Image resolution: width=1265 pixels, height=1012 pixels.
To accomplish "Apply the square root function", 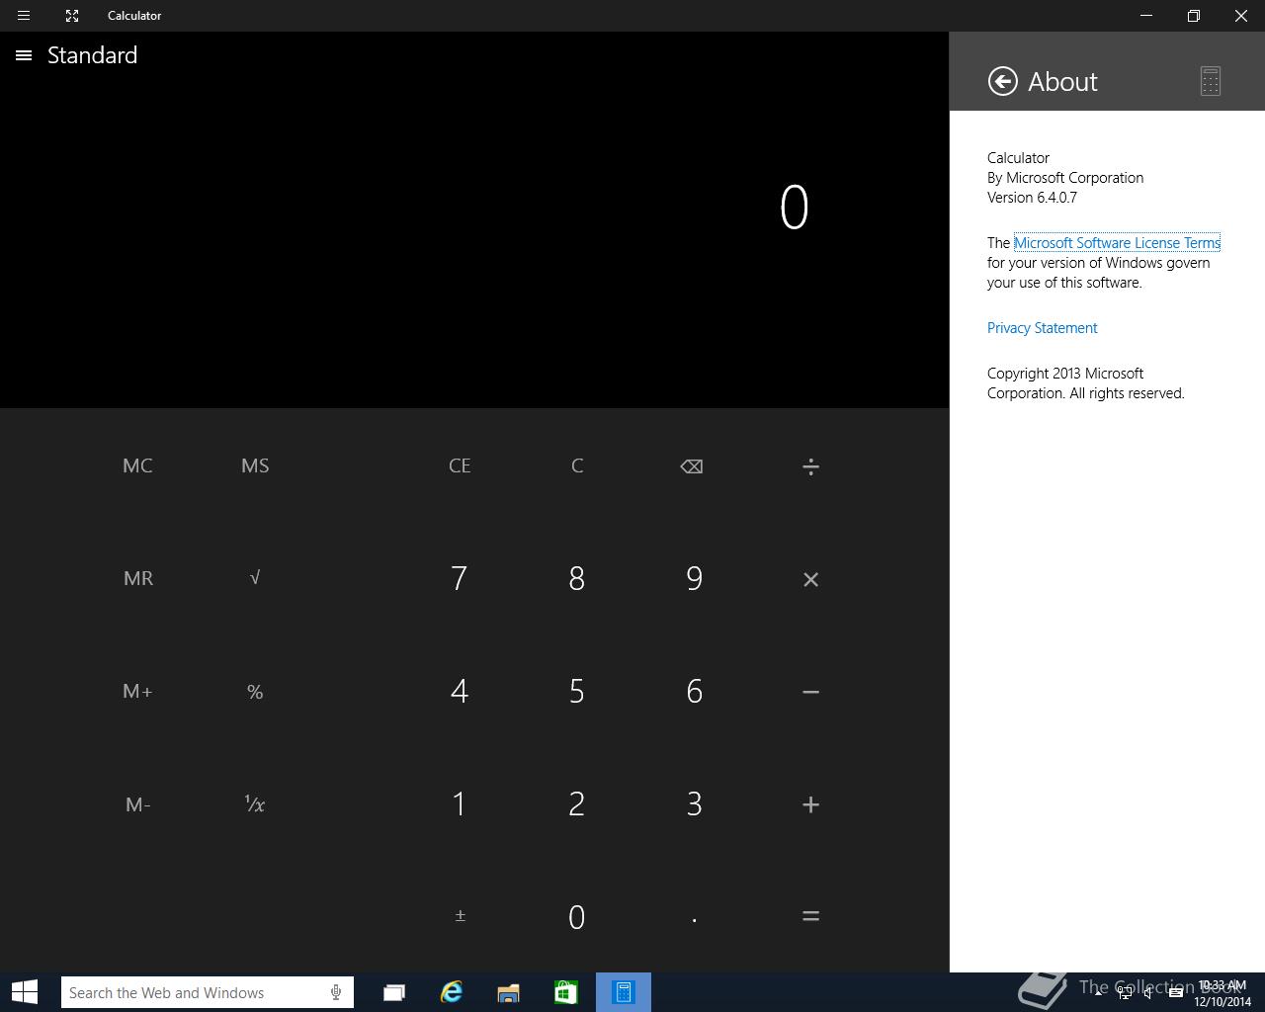I will click(x=255, y=578).
